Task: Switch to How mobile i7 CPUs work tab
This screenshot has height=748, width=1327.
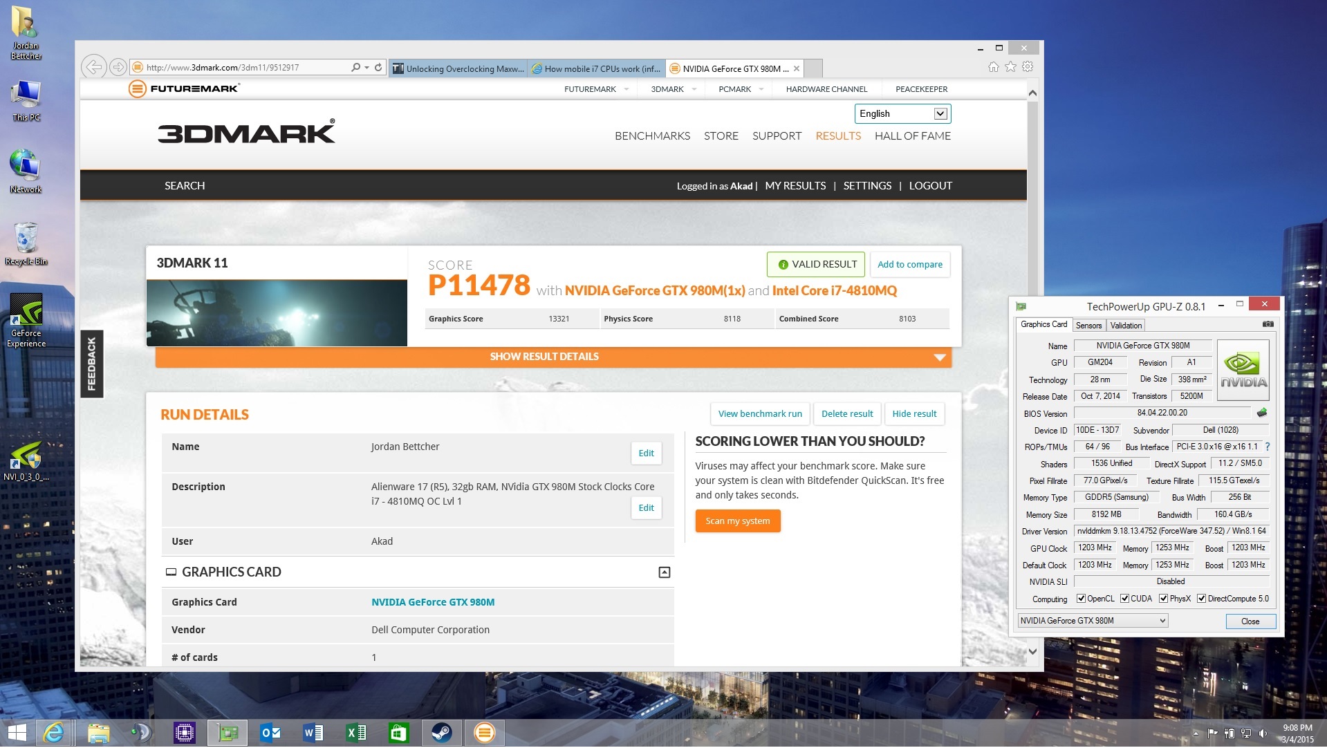Action: [x=596, y=68]
